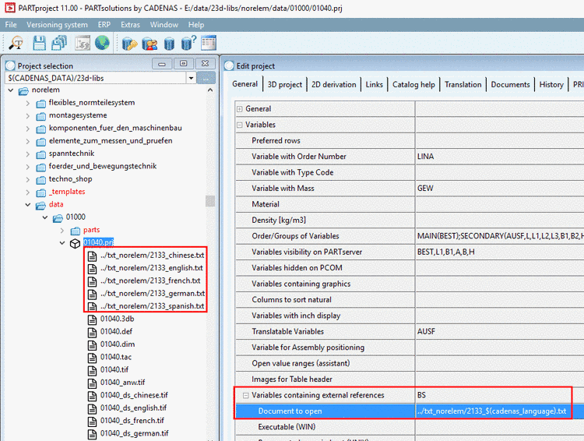
Task: Switch to the Documents tab
Action: pyautogui.click(x=510, y=85)
